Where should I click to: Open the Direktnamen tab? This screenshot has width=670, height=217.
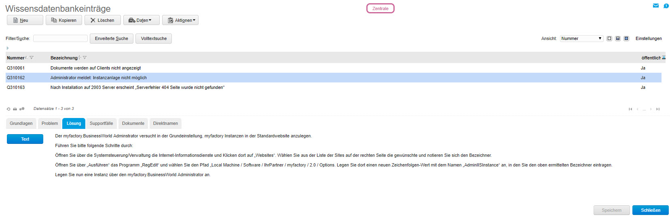tap(165, 123)
